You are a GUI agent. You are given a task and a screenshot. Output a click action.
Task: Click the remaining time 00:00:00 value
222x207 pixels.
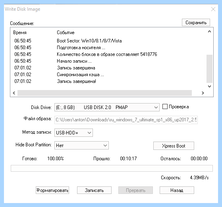pyautogui.click(x=199, y=159)
